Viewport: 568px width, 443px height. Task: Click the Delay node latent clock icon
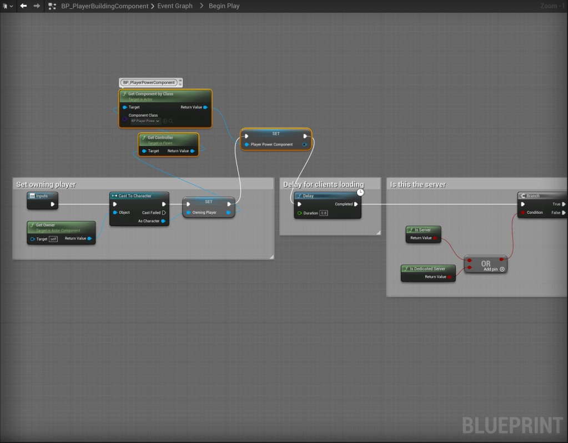(x=360, y=192)
